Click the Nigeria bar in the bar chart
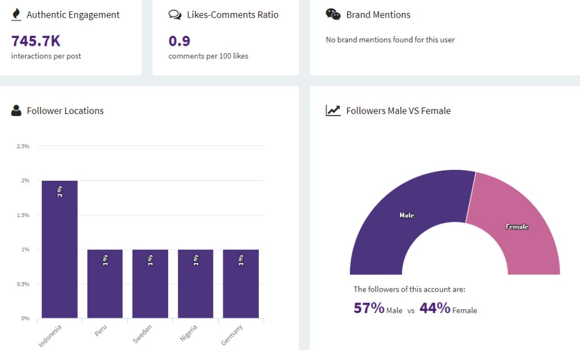580x350 pixels. tap(195, 283)
